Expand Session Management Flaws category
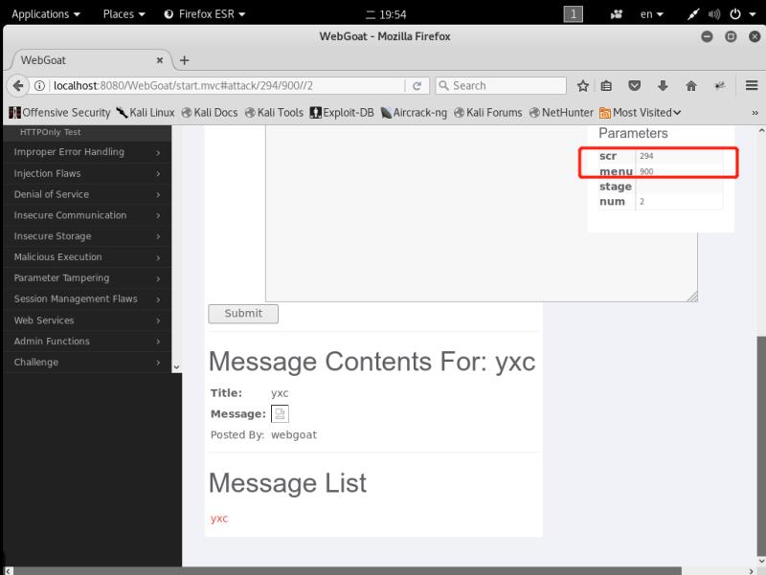This screenshot has height=575, width=766. [87, 299]
